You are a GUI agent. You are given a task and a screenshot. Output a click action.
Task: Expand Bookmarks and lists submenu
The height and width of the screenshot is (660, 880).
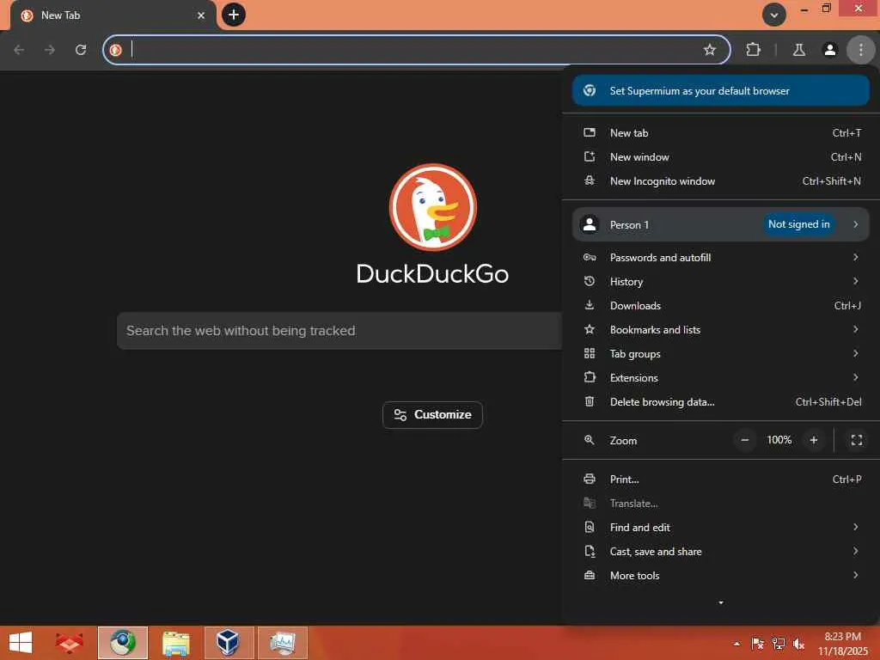point(721,330)
